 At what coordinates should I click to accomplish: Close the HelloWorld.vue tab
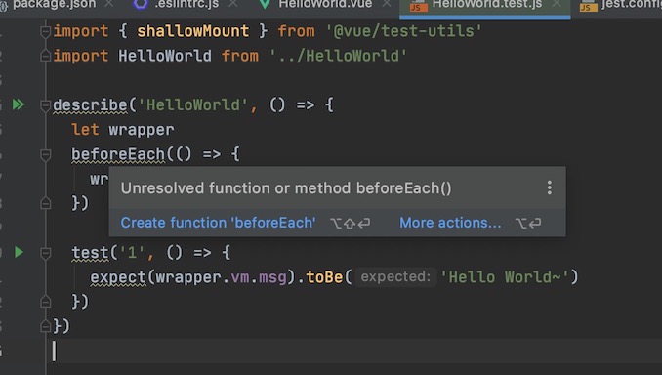pyautogui.click(x=387, y=4)
